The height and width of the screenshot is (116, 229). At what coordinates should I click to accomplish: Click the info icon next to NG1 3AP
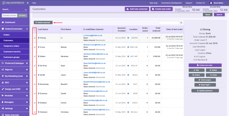coord(128,56)
